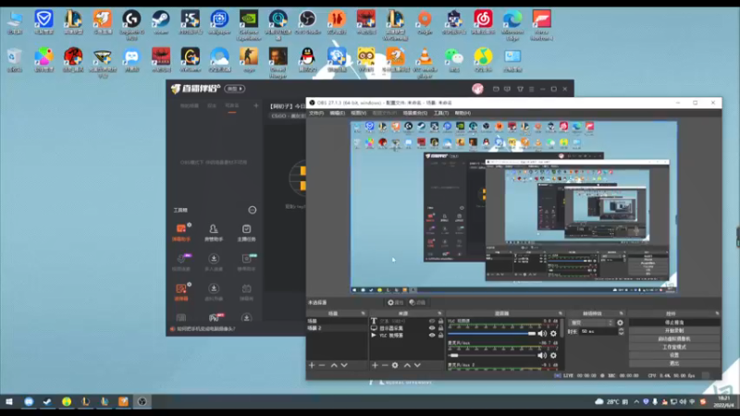Open 主播任务 tool in 直播伴侣 toolbox
This screenshot has width=740, height=416.
pyautogui.click(x=246, y=233)
